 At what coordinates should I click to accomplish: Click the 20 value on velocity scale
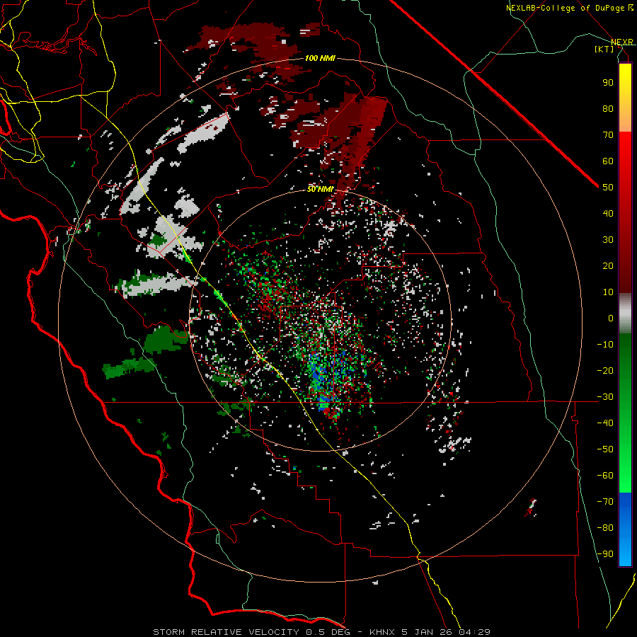[x=608, y=265]
